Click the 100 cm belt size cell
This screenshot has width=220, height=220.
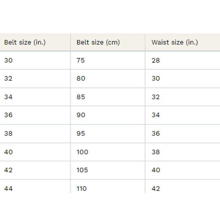pyautogui.click(x=82, y=152)
